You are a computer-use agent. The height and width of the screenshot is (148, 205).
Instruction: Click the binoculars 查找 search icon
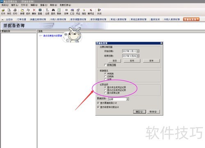53,10
